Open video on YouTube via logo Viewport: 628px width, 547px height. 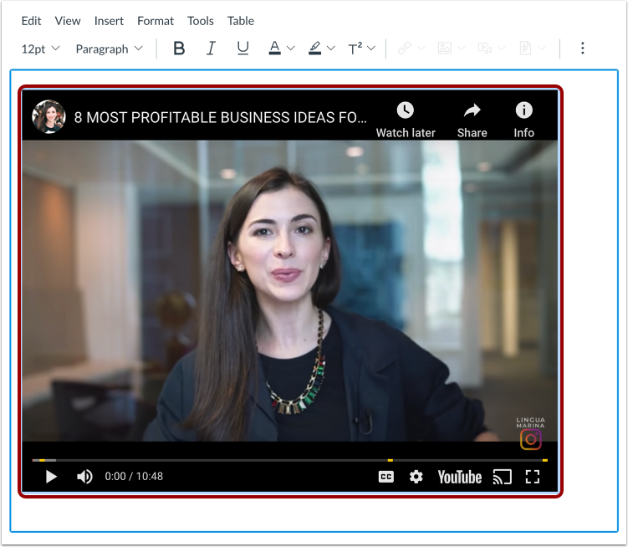459,477
